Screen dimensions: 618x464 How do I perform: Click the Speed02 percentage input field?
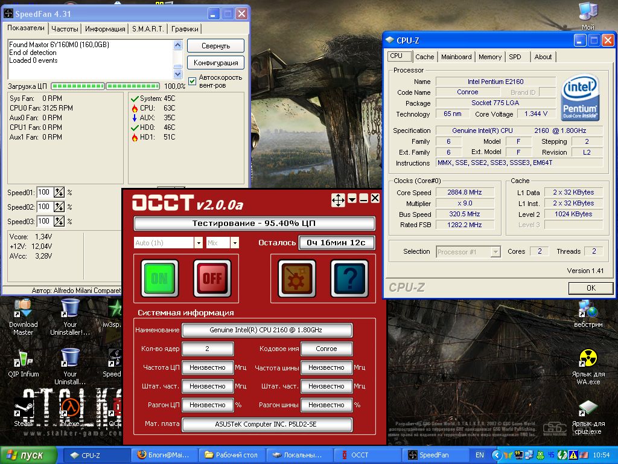45,207
